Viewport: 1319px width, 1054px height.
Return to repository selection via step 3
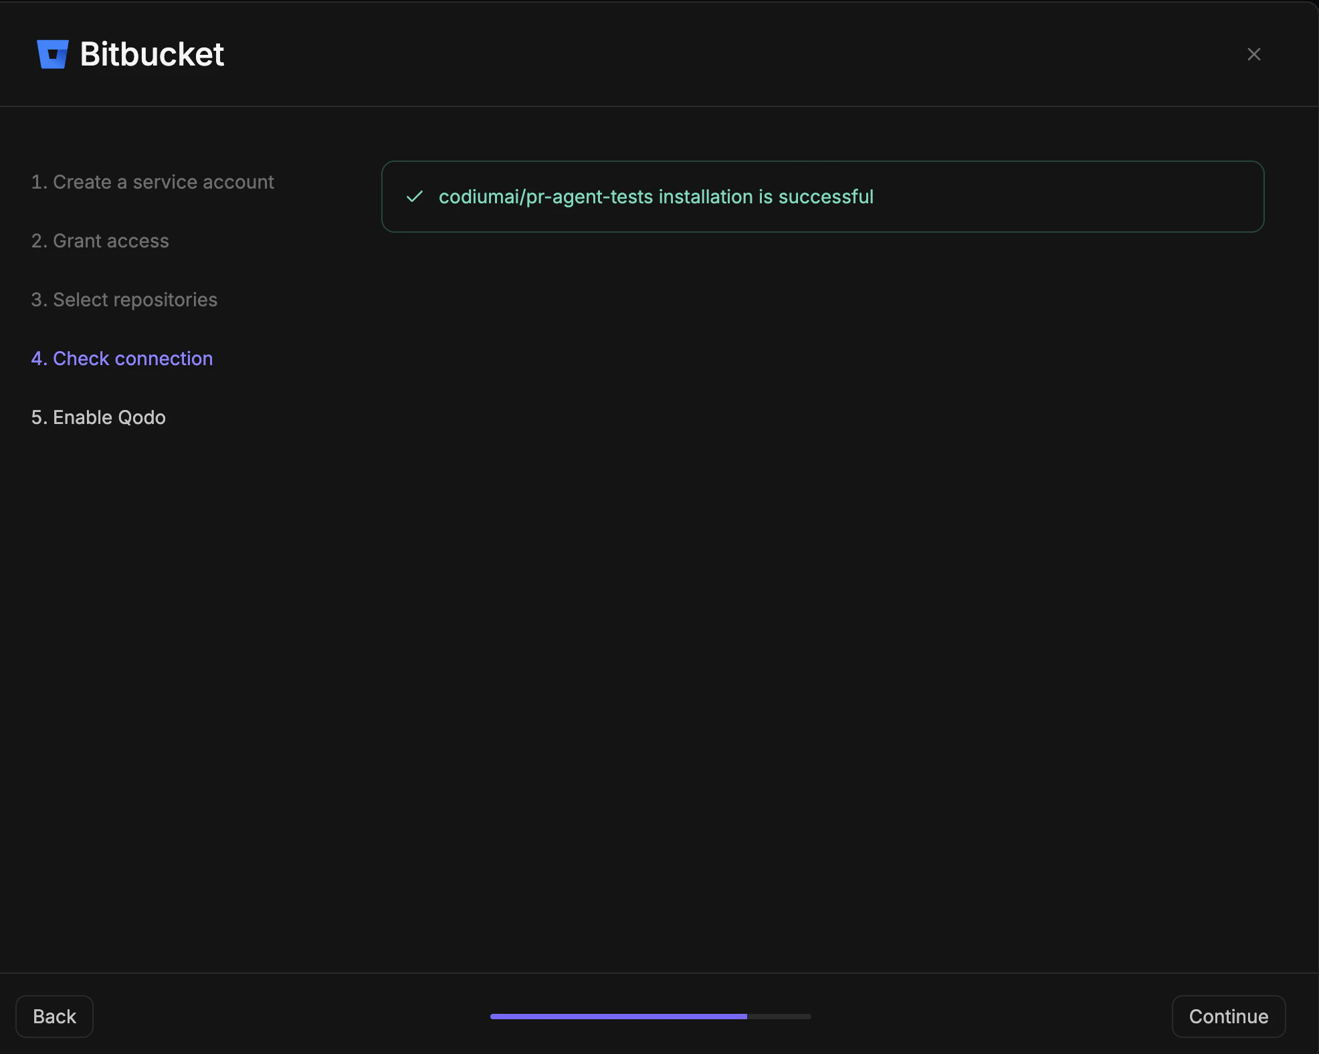click(124, 300)
